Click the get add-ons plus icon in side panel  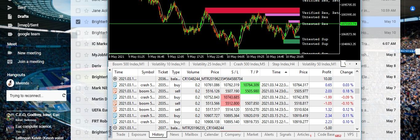pos(413,33)
